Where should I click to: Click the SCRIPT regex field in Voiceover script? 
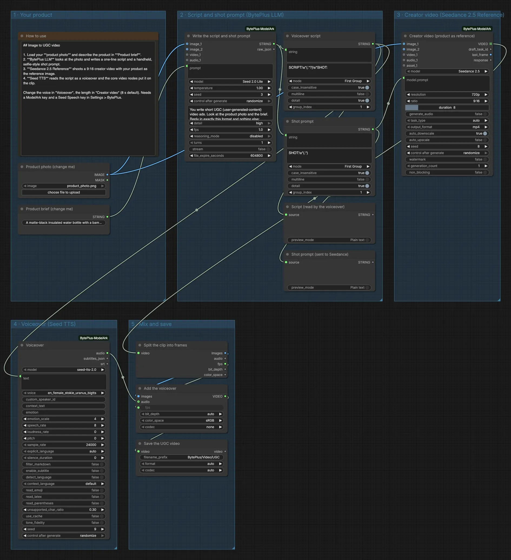tap(329, 71)
